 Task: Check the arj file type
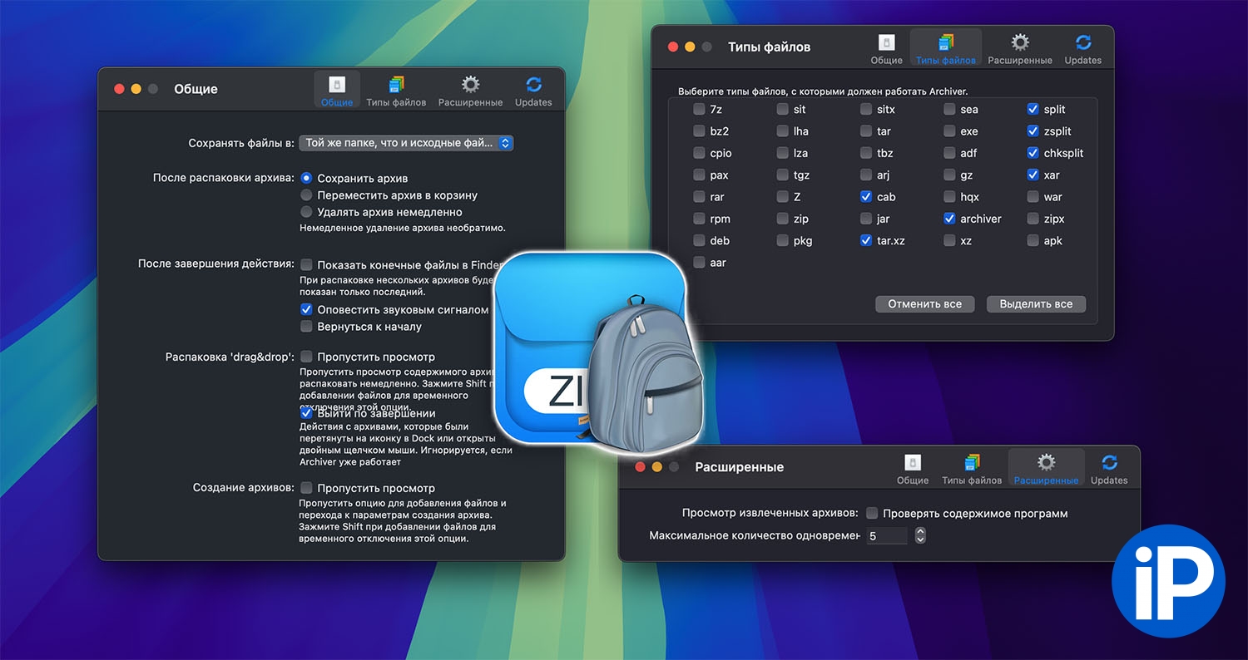[x=866, y=175]
